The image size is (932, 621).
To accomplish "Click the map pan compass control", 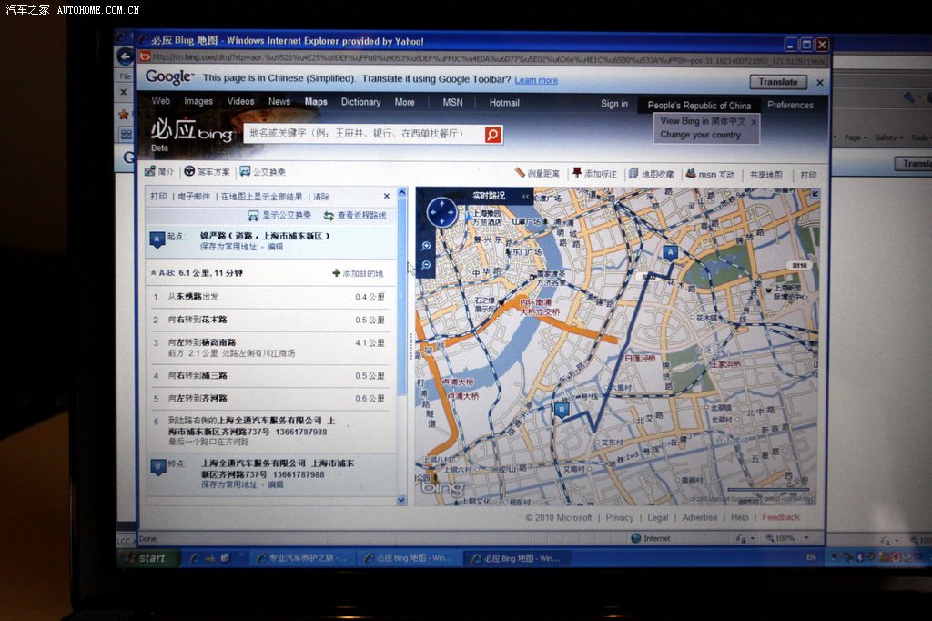I will (441, 212).
